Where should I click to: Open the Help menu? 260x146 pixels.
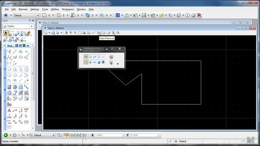(91, 9)
